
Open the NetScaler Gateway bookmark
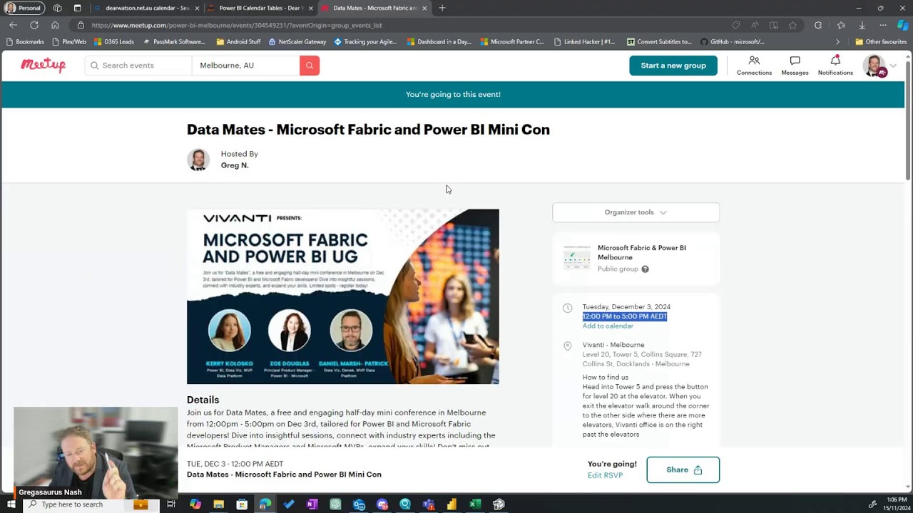coord(297,41)
